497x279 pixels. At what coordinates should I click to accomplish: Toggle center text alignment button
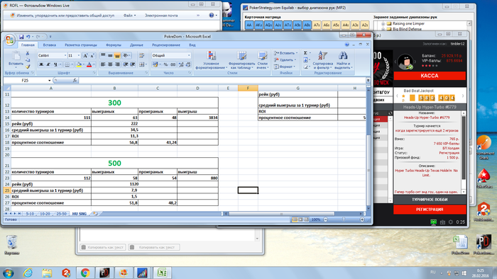110,64
